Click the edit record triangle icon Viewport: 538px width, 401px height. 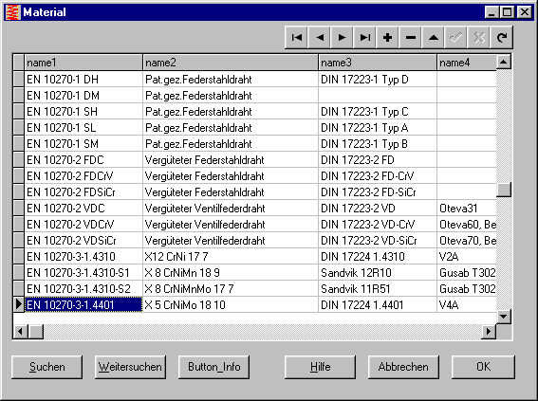pyautogui.click(x=434, y=37)
